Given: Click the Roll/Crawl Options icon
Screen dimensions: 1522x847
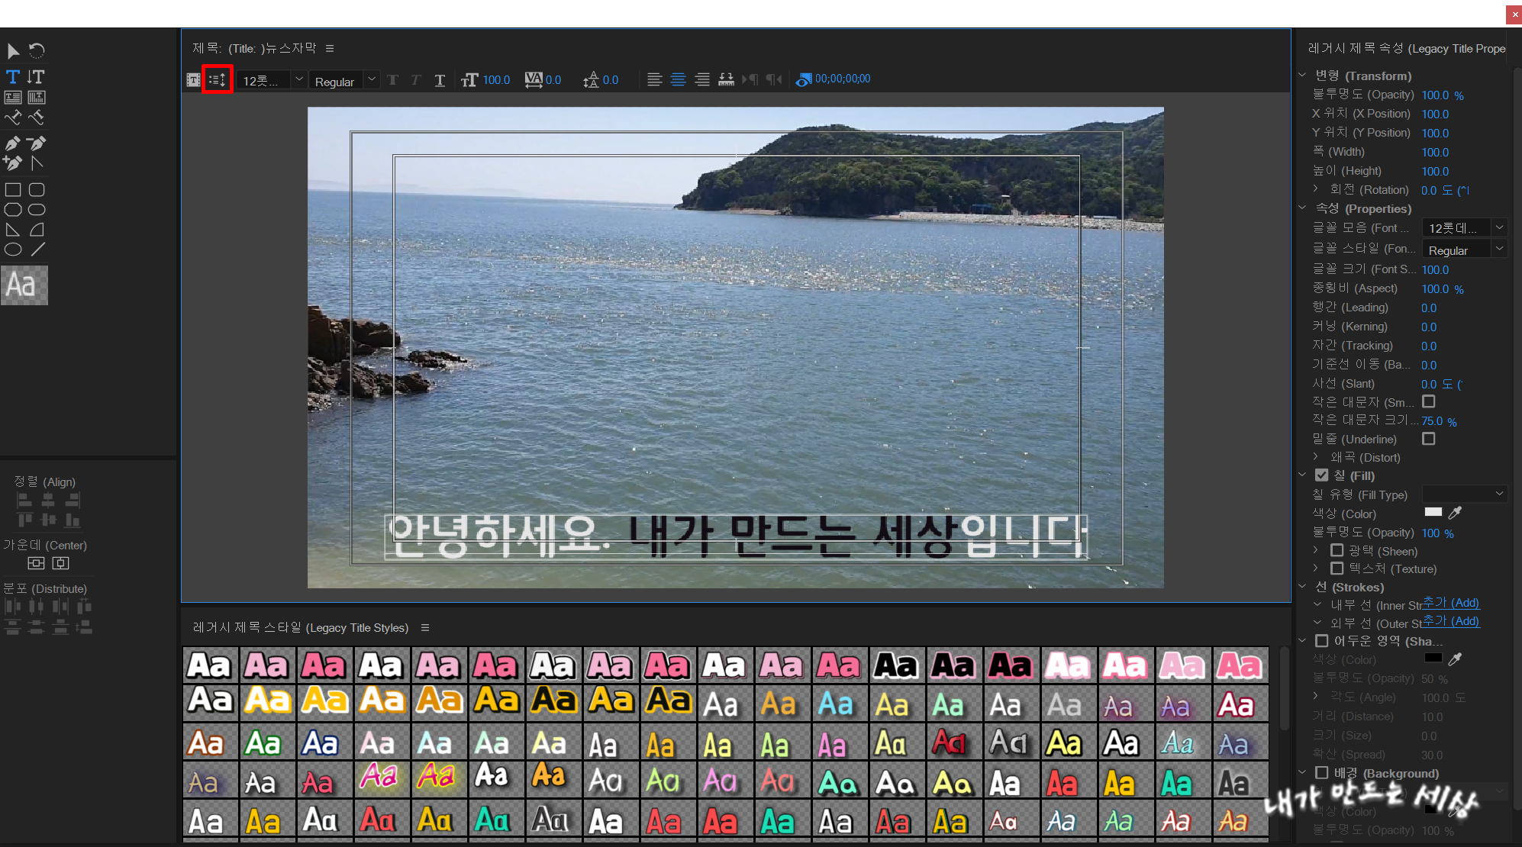Looking at the screenshot, I should tap(218, 79).
